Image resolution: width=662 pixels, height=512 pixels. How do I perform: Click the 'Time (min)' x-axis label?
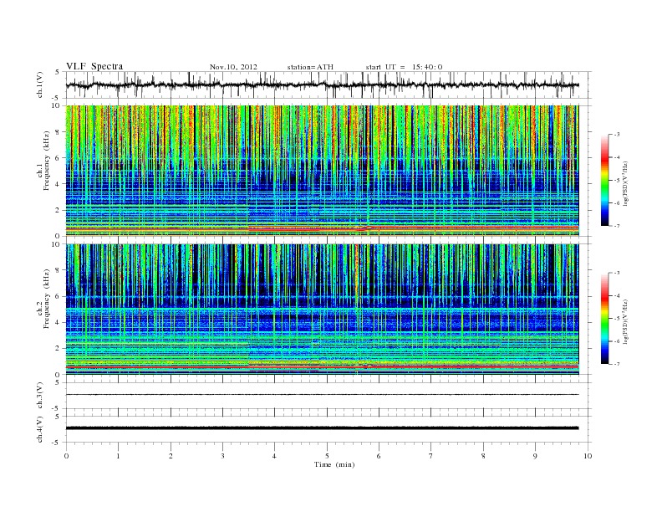[x=334, y=464]
